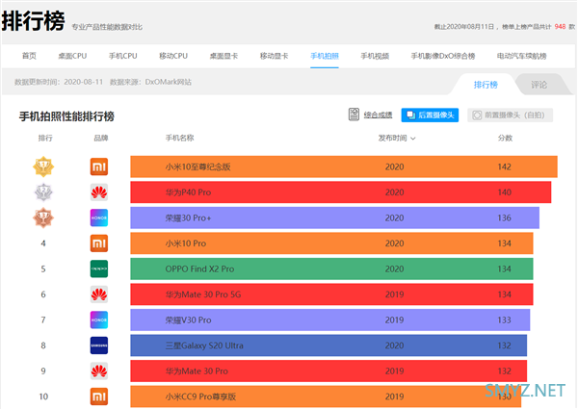578x409 pixels.
Task: Click the 数据来源: DxOMark网站 text
Action: 150,82
